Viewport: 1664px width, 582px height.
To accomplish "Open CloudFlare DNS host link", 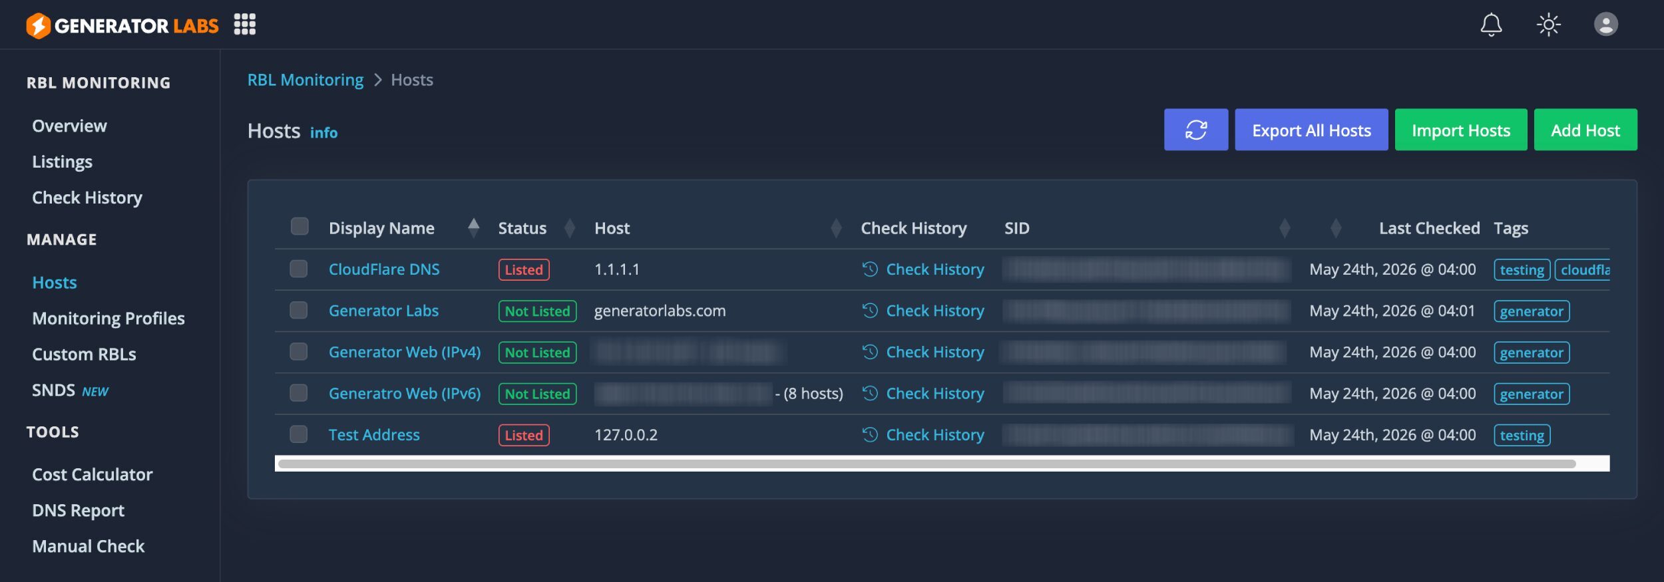I will coord(384,269).
